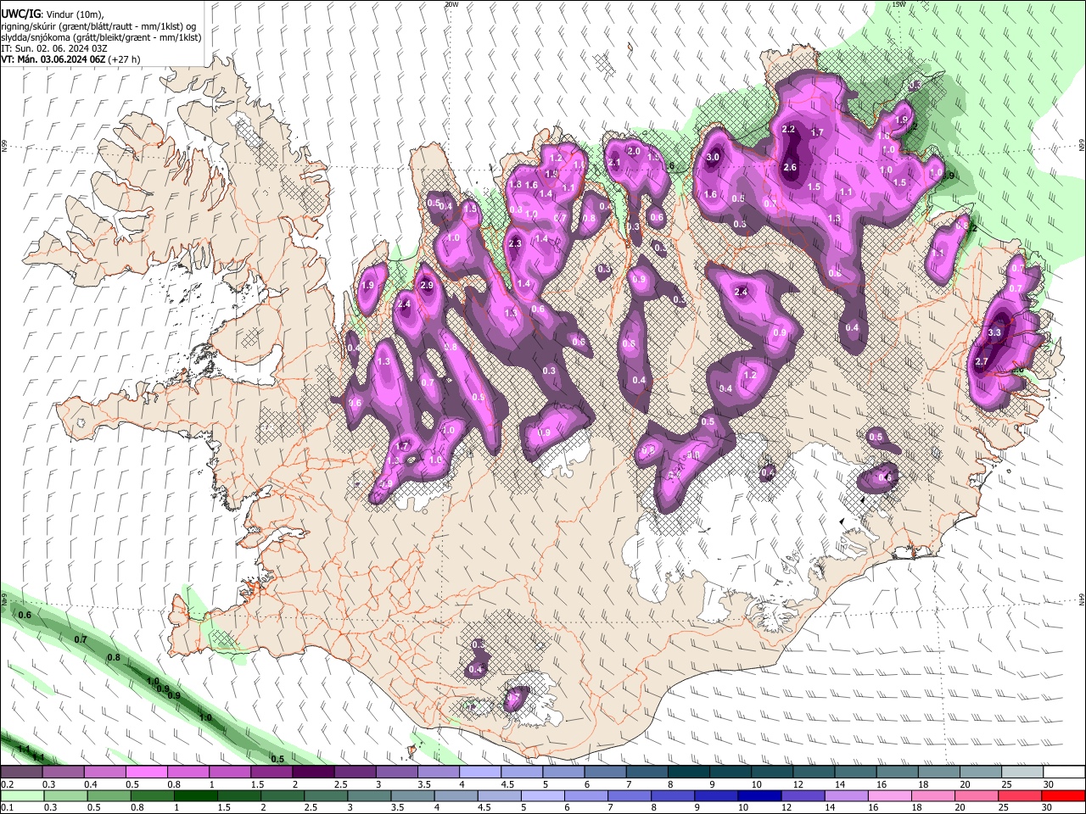Select the 2.2 value in the northern snow area
The width and height of the screenshot is (1086, 814).
pyautogui.click(x=788, y=129)
